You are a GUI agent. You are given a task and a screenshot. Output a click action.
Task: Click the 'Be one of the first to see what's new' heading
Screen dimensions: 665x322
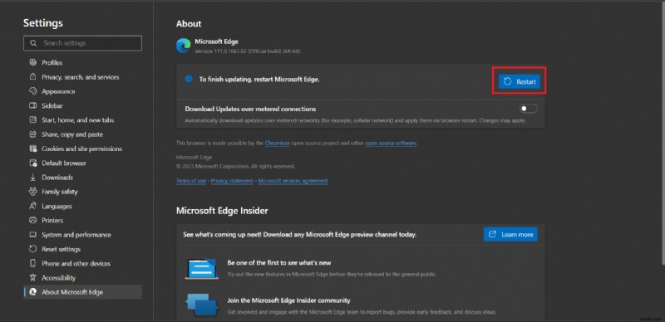pyautogui.click(x=279, y=263)
